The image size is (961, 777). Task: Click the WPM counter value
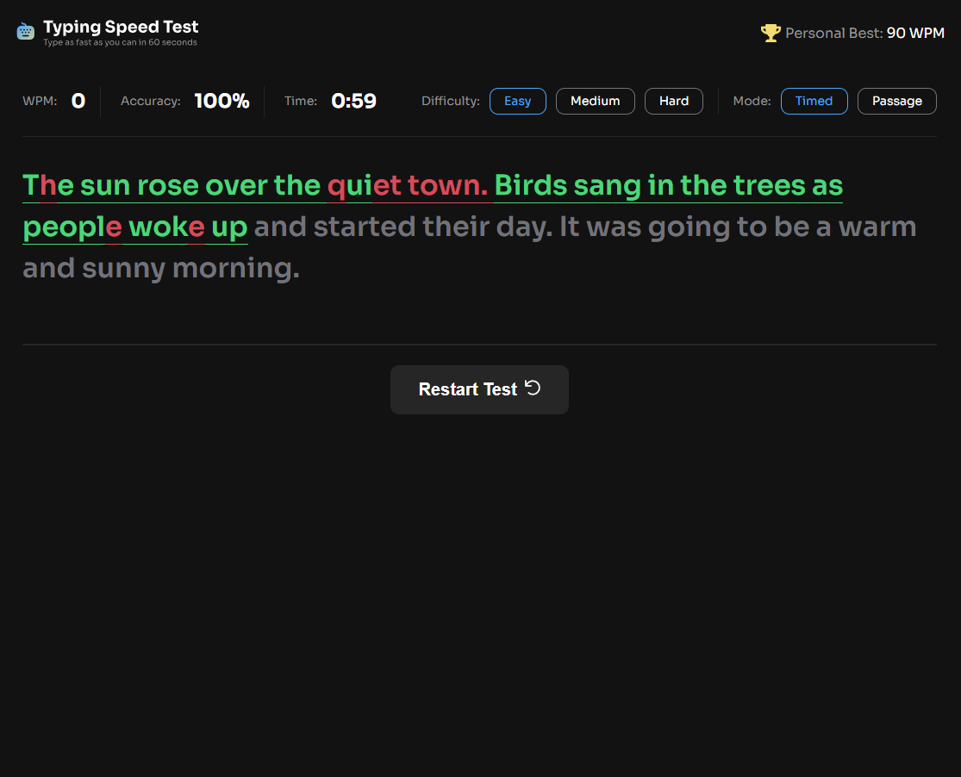coord(78,101)
